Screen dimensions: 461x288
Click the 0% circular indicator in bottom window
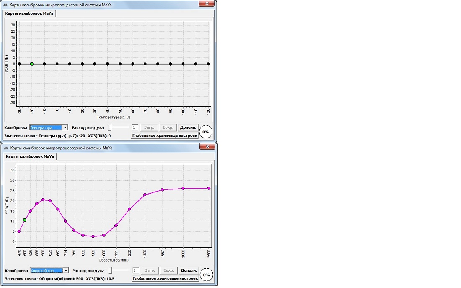pyautogui.click(x=206, y=275)
